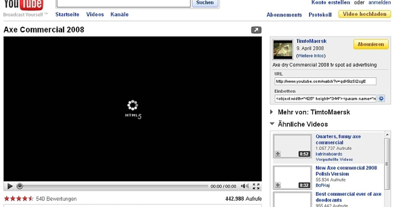This screenshot has width=395, height=207.
Task: Open the Videos tab
Action: (x=95, y=14)
